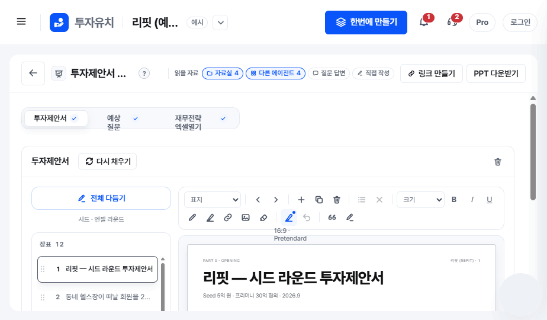Click the 투자유치 blue logo icon
Screen dimensions: 547x320
(59, 23)
